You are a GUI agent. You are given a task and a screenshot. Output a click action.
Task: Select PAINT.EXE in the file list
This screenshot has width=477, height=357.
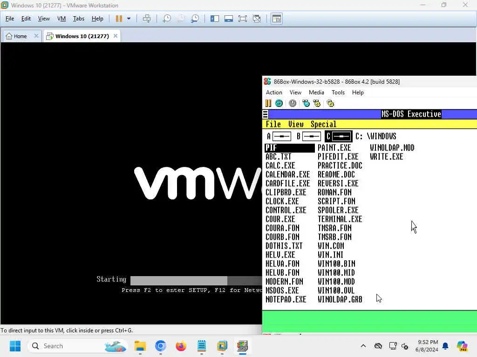pos(334,148)
